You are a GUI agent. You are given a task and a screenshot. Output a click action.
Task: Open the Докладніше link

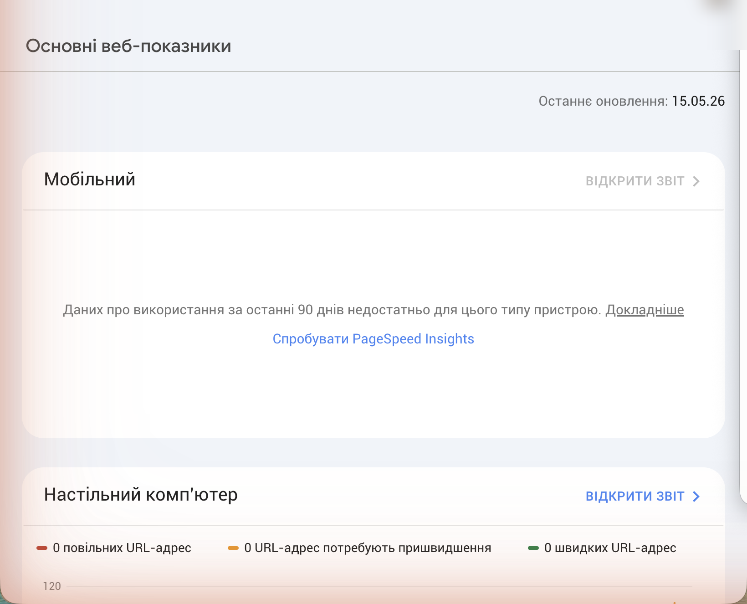645,310
